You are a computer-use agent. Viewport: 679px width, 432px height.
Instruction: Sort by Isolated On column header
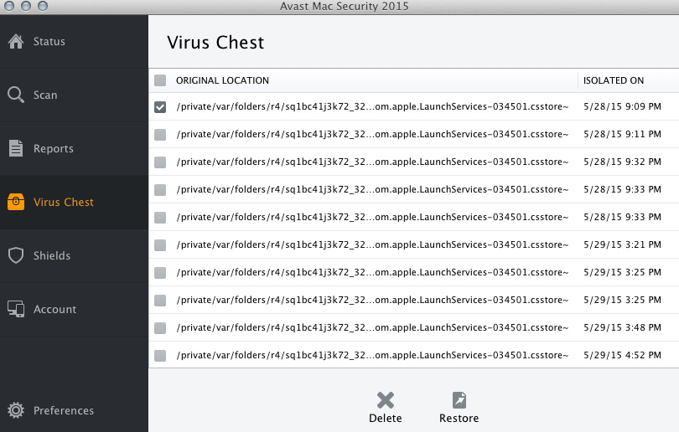[614, 80]
